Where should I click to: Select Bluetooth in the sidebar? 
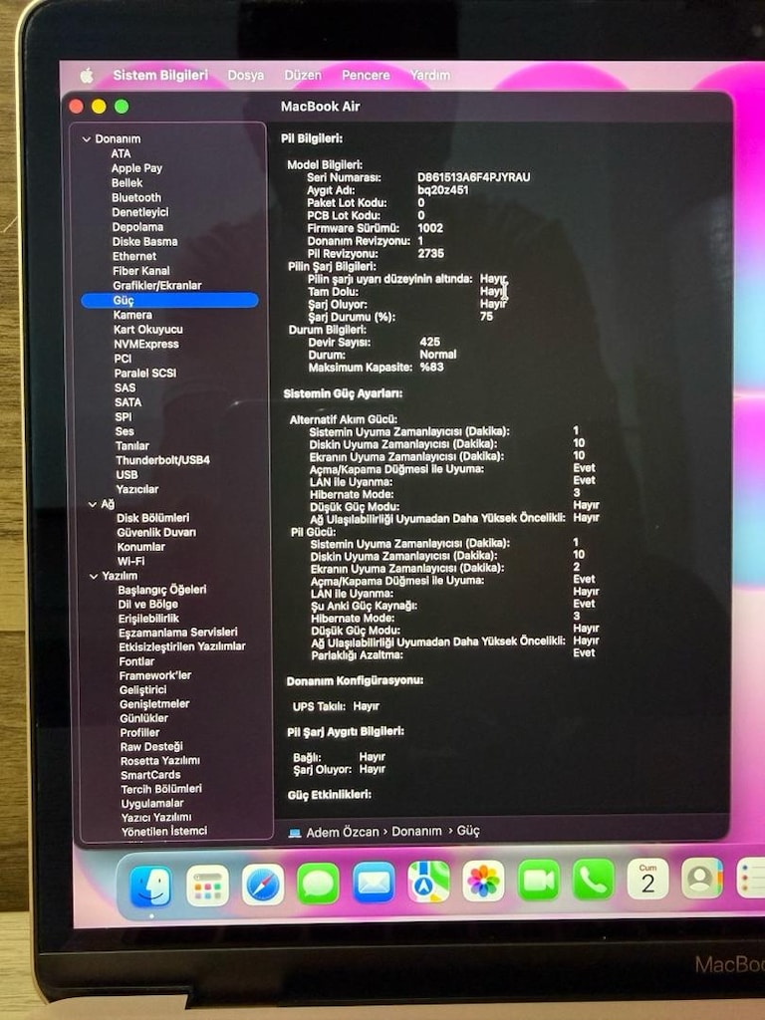136,198
